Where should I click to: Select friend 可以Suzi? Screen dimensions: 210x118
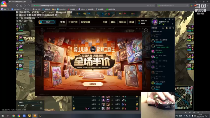[162, 51]
